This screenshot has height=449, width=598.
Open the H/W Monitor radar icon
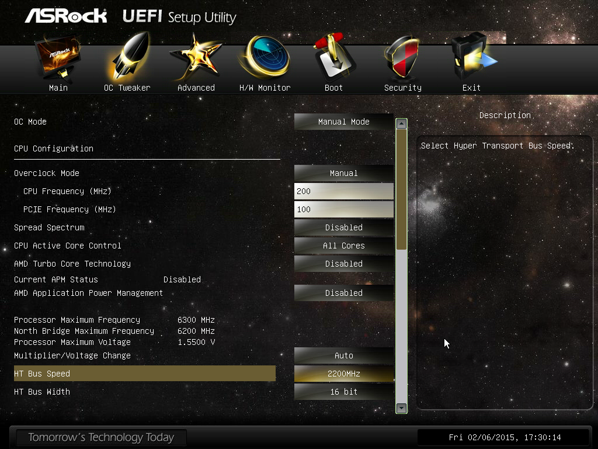(x=265, y=57)
